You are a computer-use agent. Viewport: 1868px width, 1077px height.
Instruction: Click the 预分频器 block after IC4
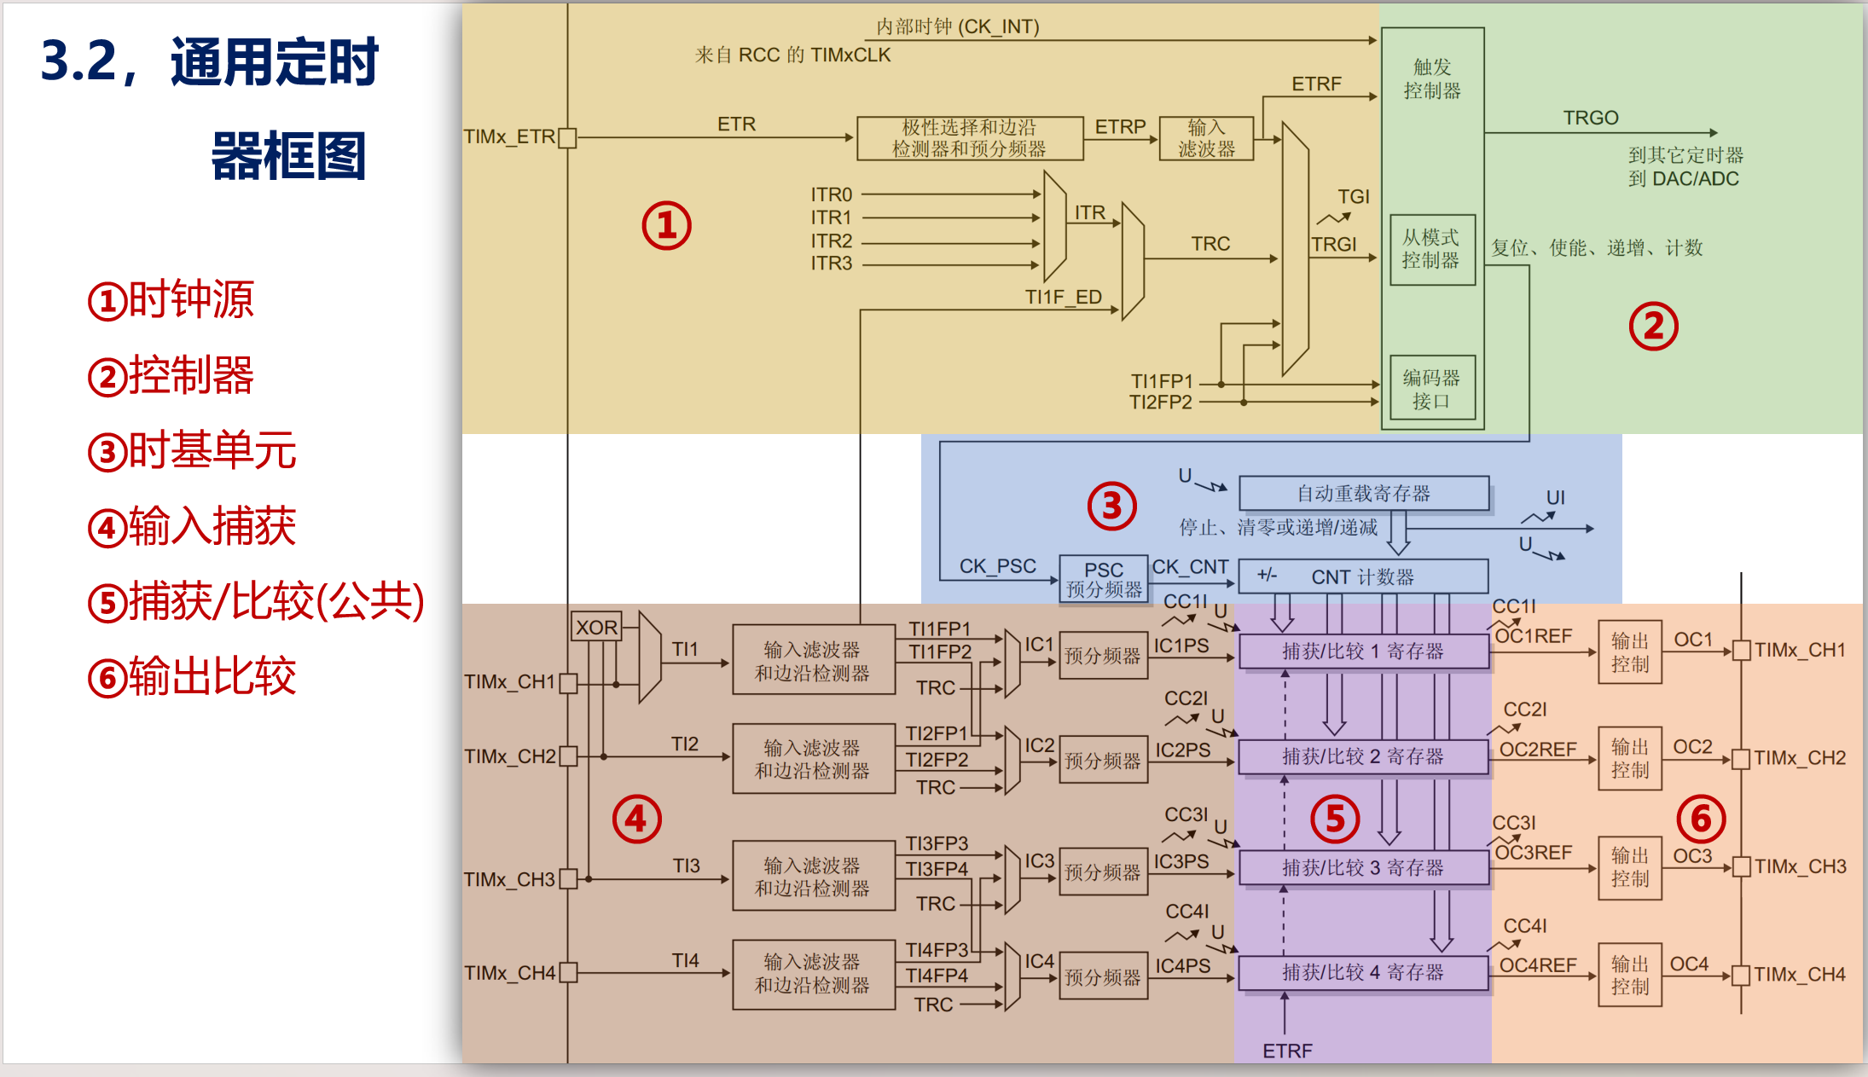point(1103,977)
